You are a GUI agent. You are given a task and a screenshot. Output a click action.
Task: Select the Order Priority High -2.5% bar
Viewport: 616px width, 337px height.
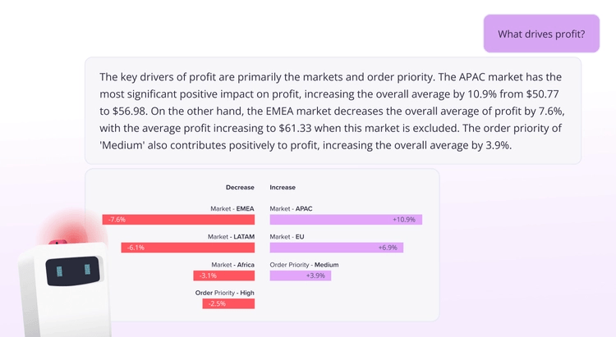point(228,304)
